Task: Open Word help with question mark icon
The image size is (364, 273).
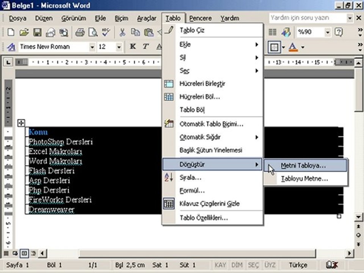Action: (339, 32)
